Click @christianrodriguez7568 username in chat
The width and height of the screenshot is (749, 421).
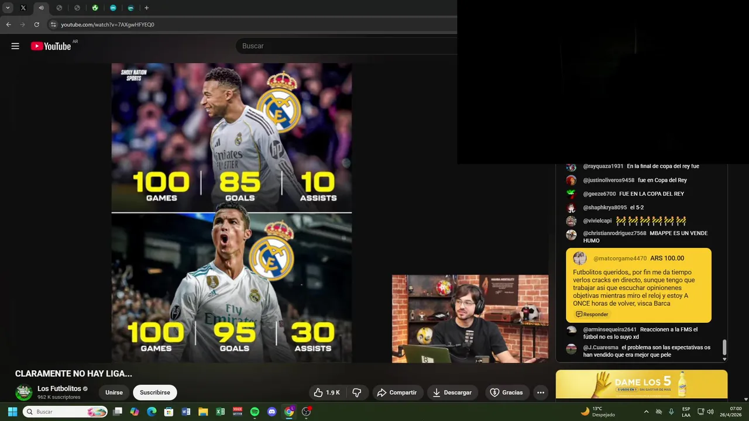tap(614, 233)
